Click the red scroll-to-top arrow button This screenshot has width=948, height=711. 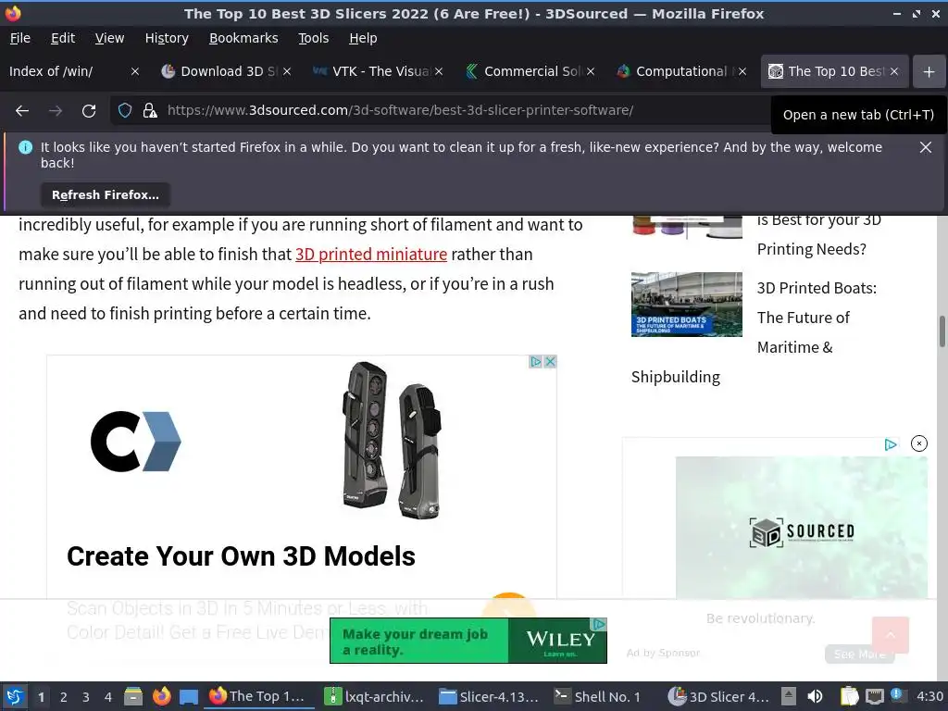[x=891, y=635]
